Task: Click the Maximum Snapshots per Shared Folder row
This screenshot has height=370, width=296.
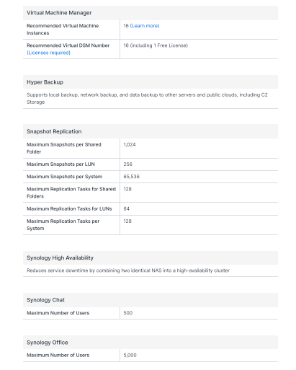Action: [151, 148]
